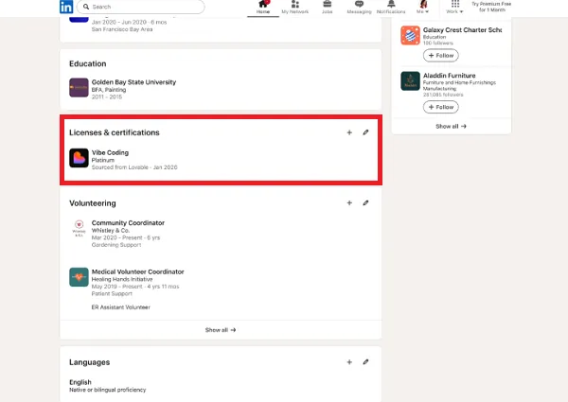
Task: Expand the Me profile dropdown
Action: click(x=423, y=8)
